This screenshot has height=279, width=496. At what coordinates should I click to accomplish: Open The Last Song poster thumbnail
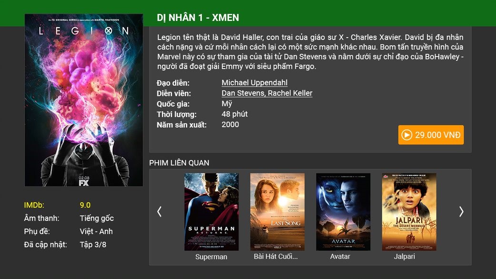click(278, 211)
